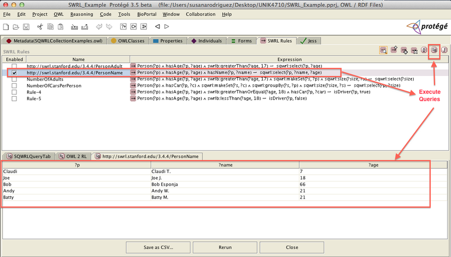Viewport: 451px width, 257px height.
Task: Select the NumberOfCarsPerPerson rule name
Action: point(54,85)
